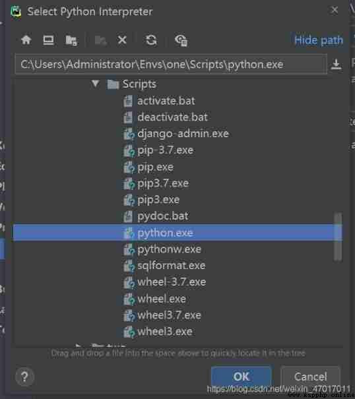The width and height of the screenshot is (355, 399).
Task: Click the Delete toolbar icon
Action: point(122,40)
